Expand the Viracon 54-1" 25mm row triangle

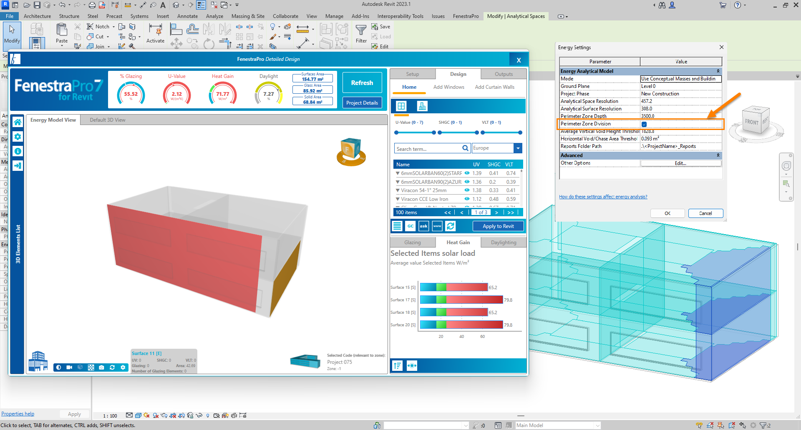398,190
